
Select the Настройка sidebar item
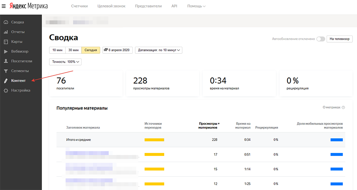21,91
